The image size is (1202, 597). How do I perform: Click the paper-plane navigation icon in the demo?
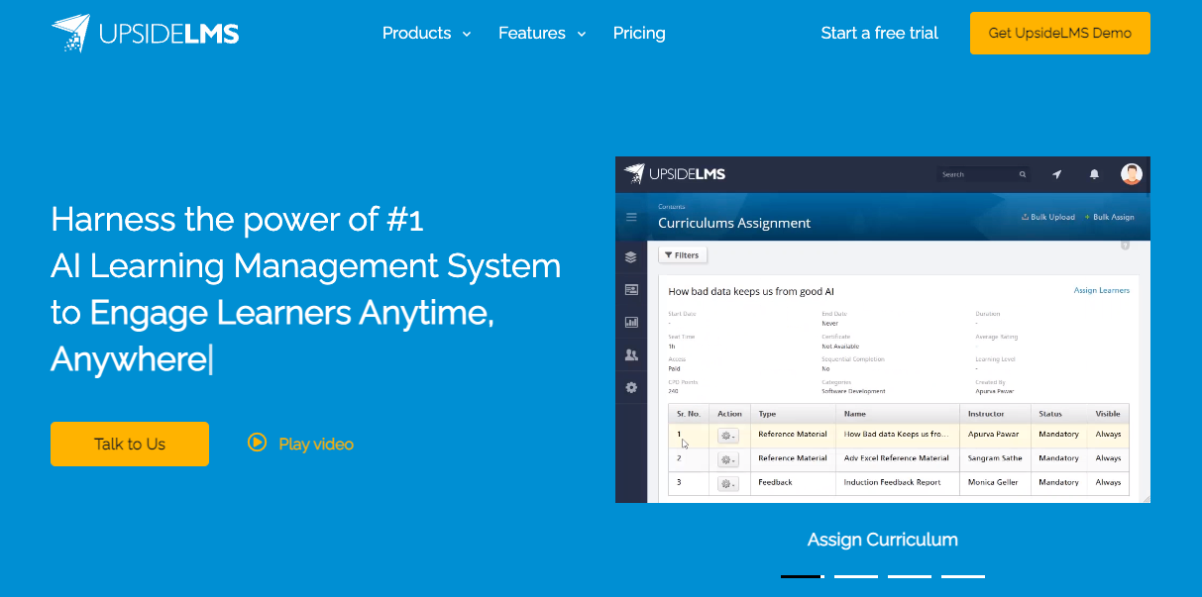click(1057, 174)
